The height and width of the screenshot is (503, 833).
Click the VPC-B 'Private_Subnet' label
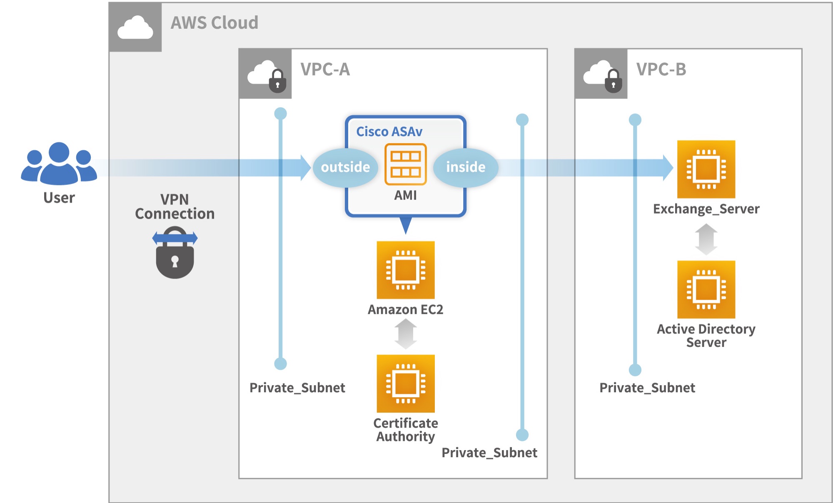coord(647,388)
